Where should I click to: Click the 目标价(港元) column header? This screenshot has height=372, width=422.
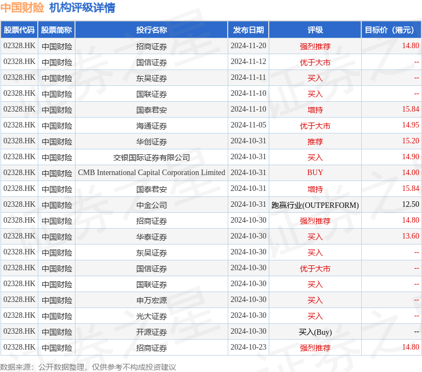click(391, 30)
